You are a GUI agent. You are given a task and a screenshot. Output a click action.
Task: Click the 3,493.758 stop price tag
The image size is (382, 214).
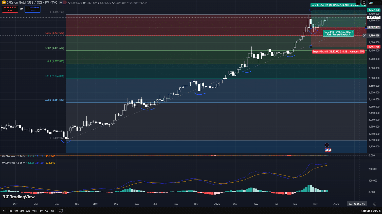tap(374, 47)
